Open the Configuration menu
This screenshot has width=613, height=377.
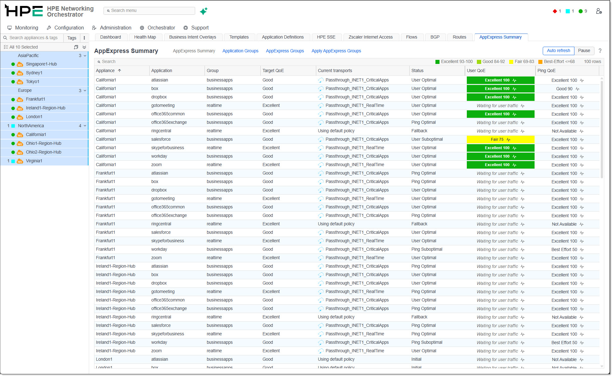[x=65, y=28]
